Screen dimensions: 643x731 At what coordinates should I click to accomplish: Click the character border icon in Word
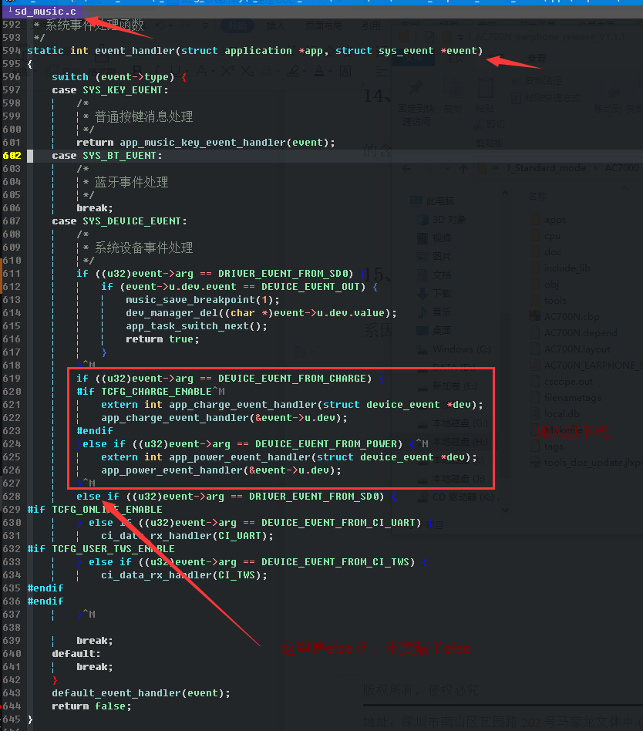(345, 71)
